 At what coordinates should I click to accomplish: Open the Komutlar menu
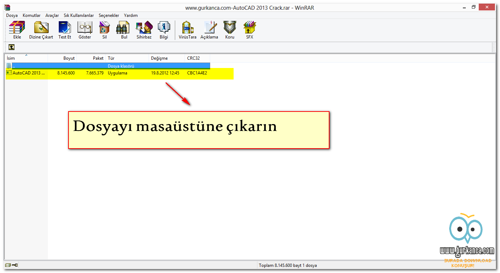point(32,15)
